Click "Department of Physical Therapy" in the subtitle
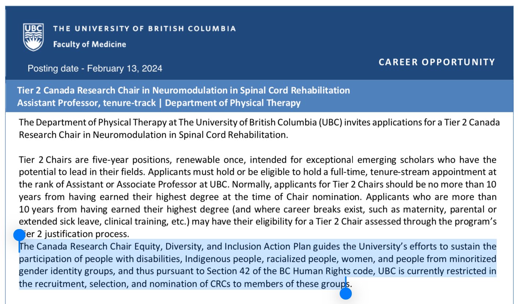519x304 pixels. coord(233,103)
